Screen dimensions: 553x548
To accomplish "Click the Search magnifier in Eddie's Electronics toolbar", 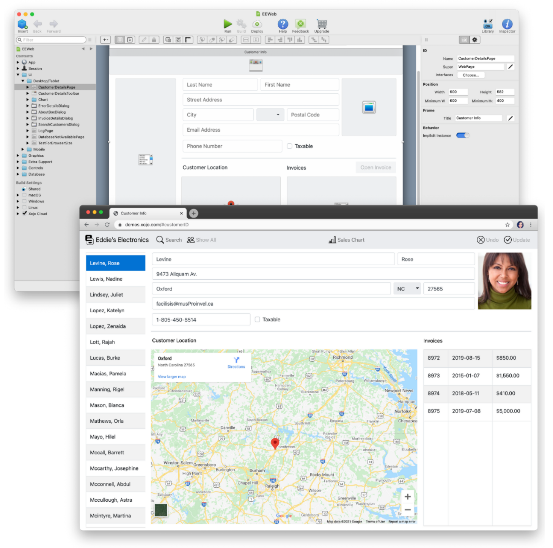I will (160, 240).
